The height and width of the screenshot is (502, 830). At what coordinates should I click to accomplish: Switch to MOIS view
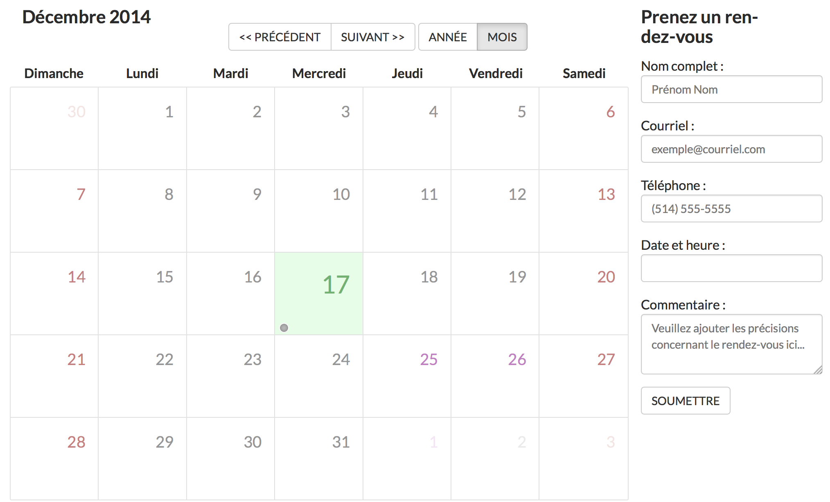pos(502,37)
